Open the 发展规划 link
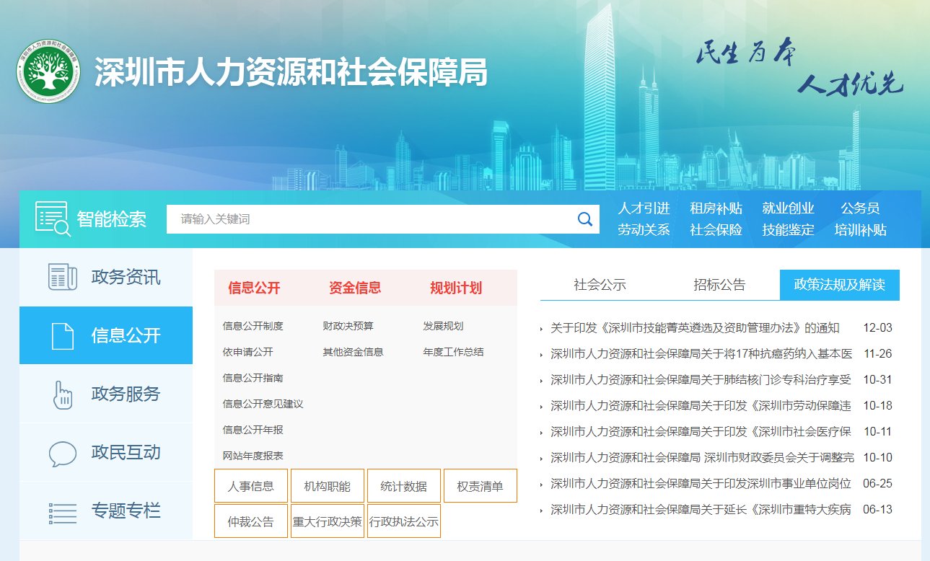Image resolution: width=930 pixels, height=561 pixels. [x=443, y=326]
